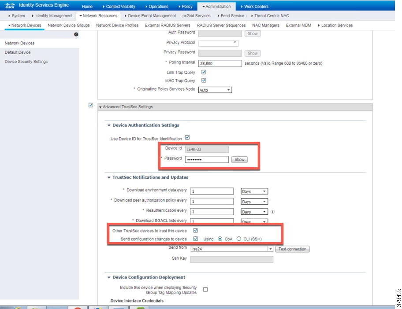The height and width of the screenshot is (309, 402).
Task: Collapse TrustSec Notifications and Updates section
Action: (x=109, y=177)
